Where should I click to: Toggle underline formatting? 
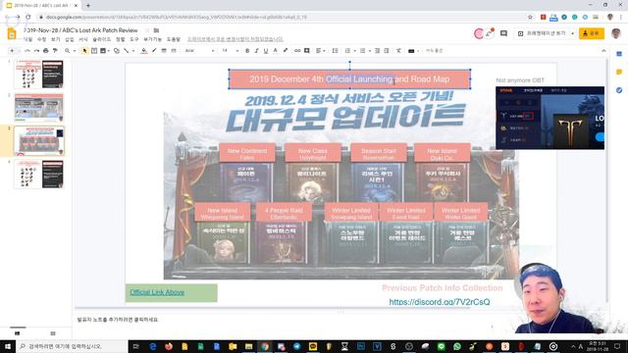(266, 51)
